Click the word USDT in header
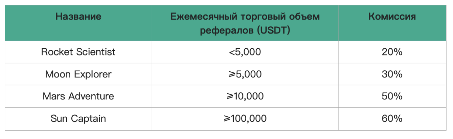Screen dimensions: 453x139 point(276,30)
